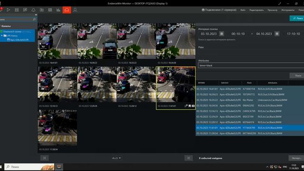Open the face/person search toolbar icon
This screenshot has height=171, width=304.
[75, 9]
